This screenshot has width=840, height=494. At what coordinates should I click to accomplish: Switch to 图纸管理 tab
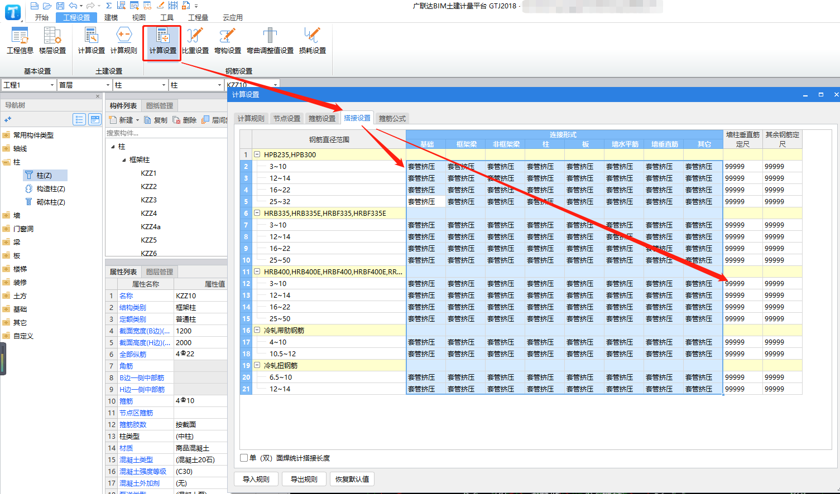(160, 105)
